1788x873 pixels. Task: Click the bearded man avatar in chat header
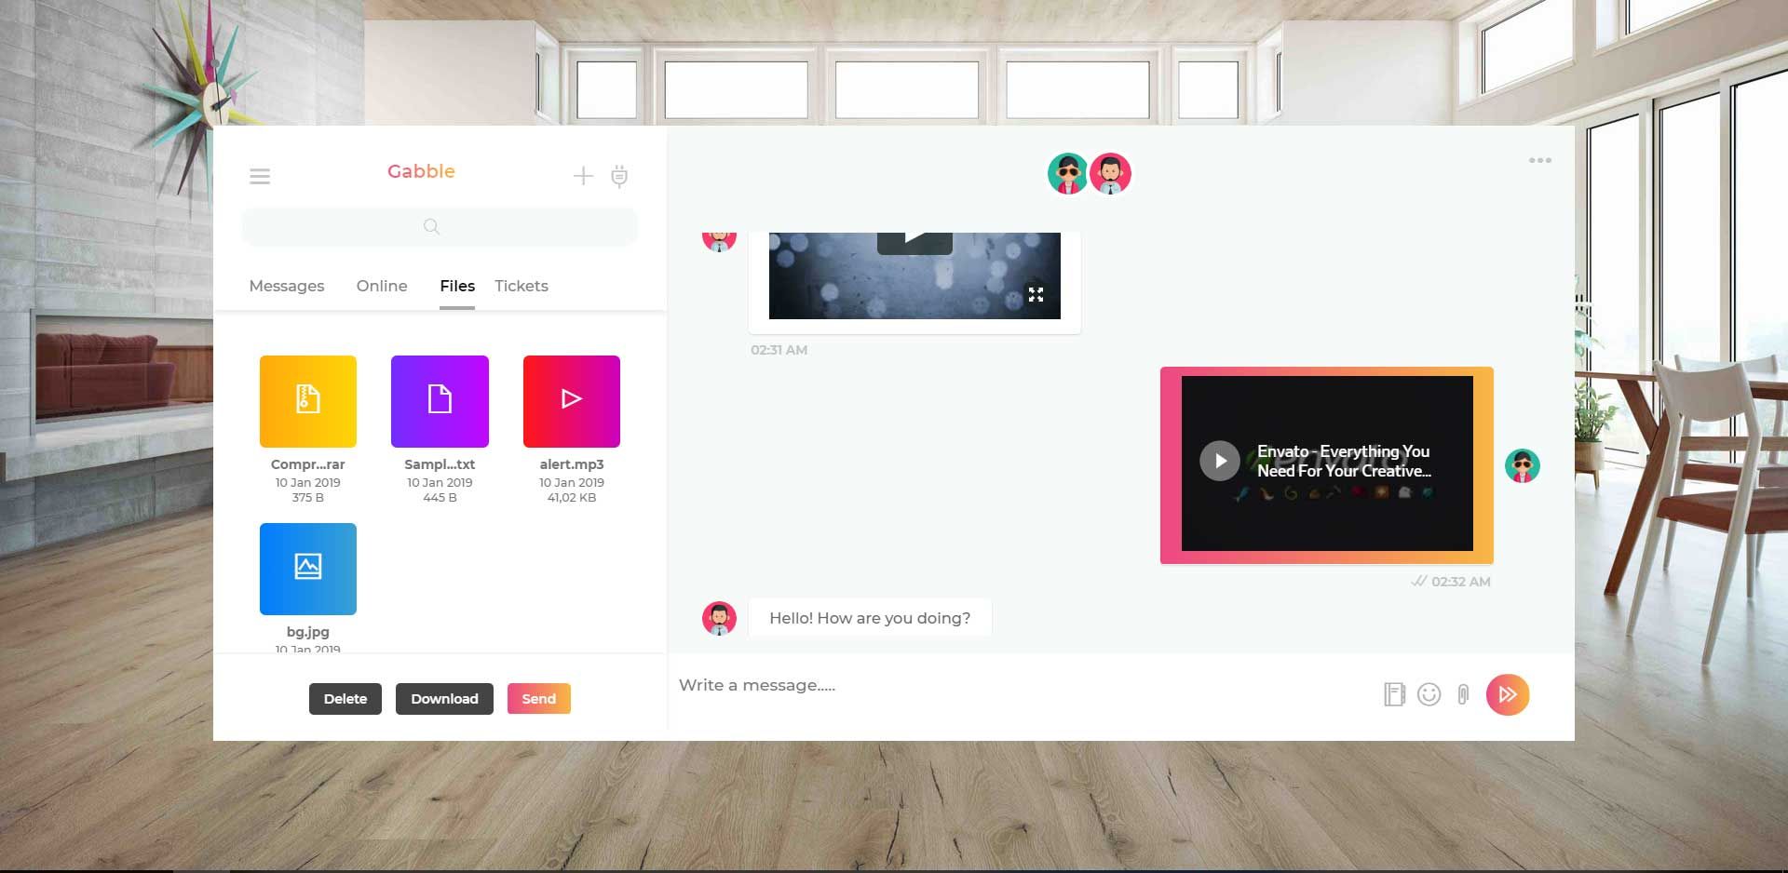(x=1110, y=173)
